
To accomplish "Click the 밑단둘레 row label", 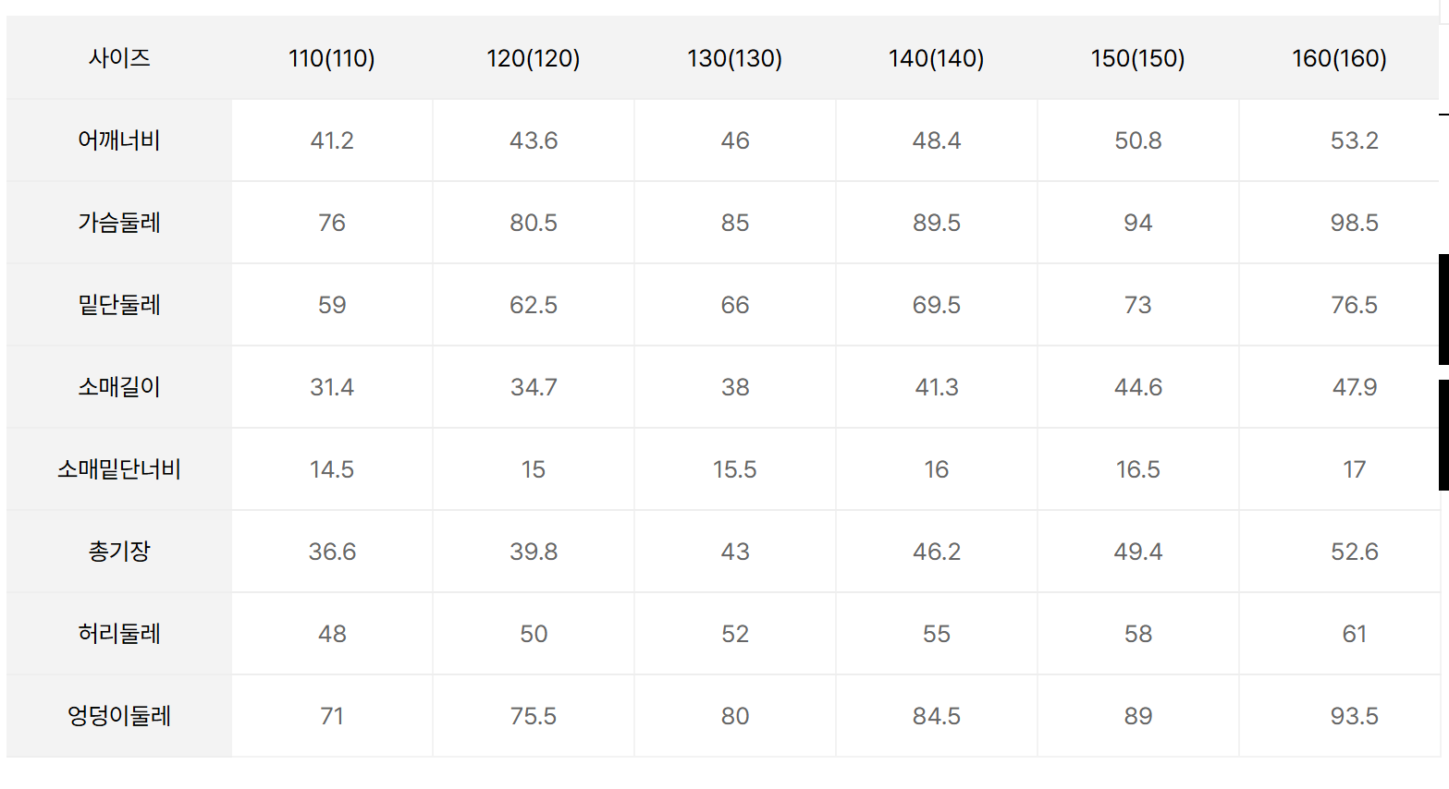I will click(x=119, y=305).
